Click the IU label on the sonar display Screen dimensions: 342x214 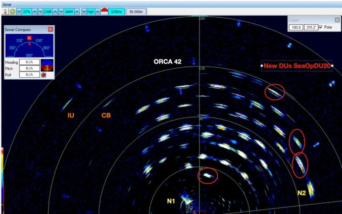[x=71, y=115]
